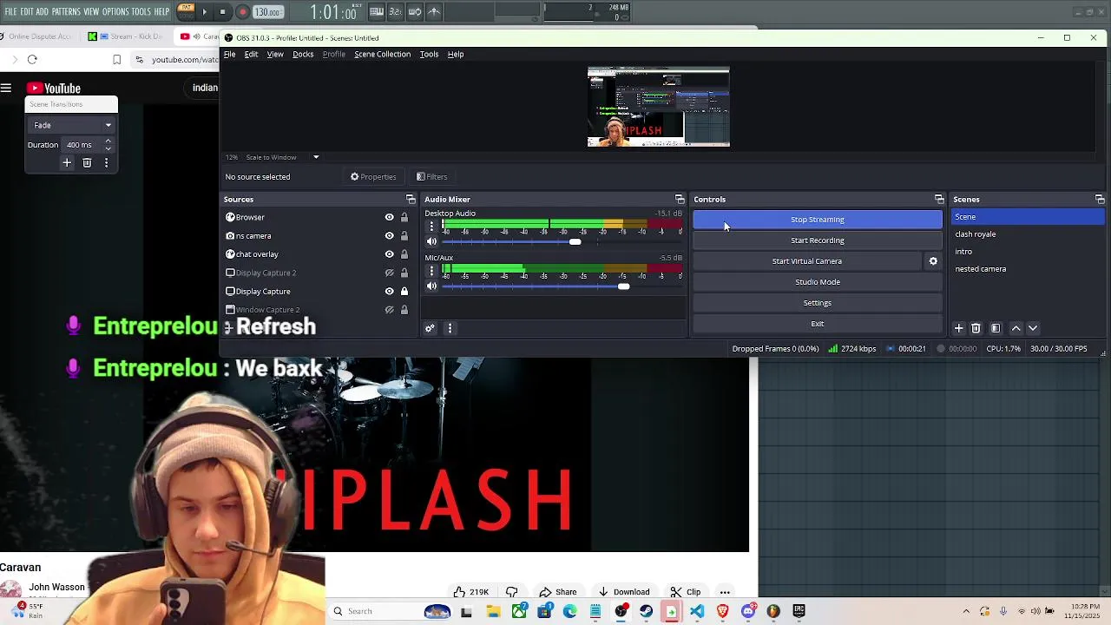Undock the Controls panel

coord(939,200)
